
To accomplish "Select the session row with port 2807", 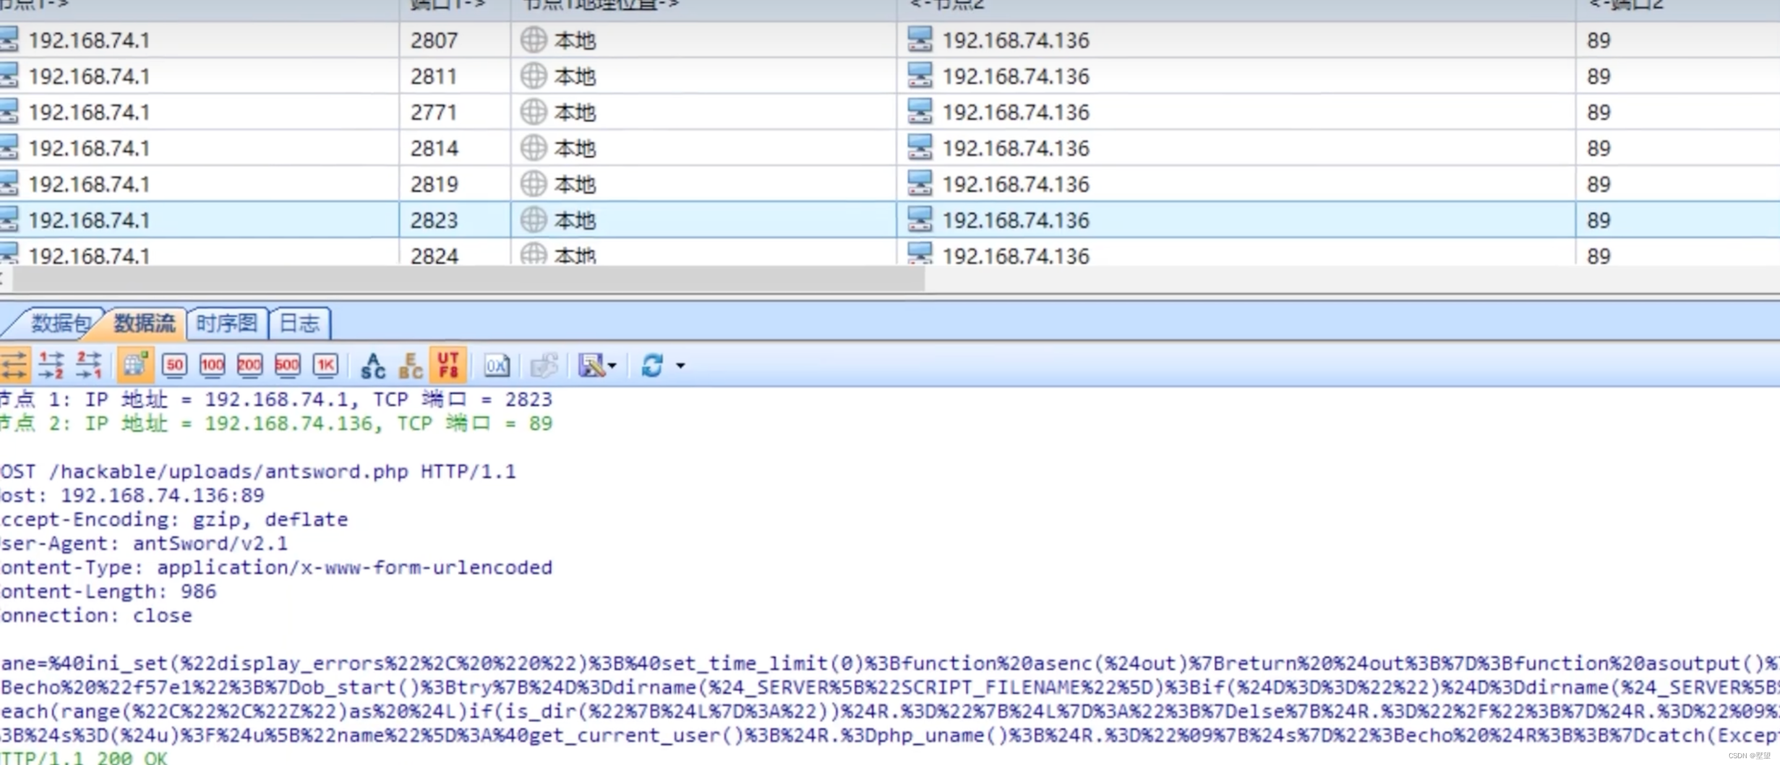I will click(890, 40).
